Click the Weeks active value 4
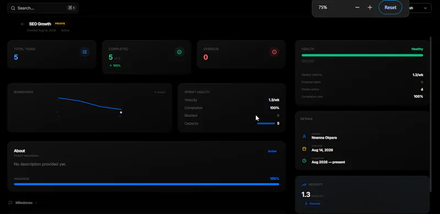 tap(422, 89)
